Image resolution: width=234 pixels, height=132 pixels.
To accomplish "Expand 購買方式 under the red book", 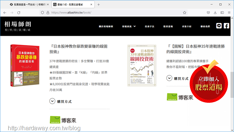I will coord(60,101).
